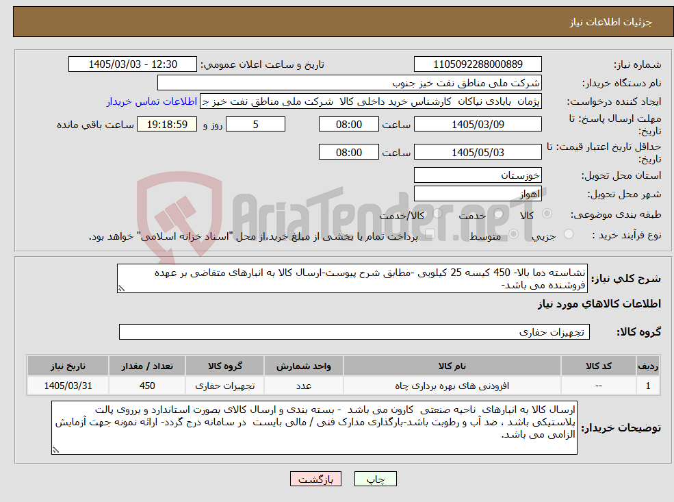Click the row number cell 1

(x=648, y=386)
